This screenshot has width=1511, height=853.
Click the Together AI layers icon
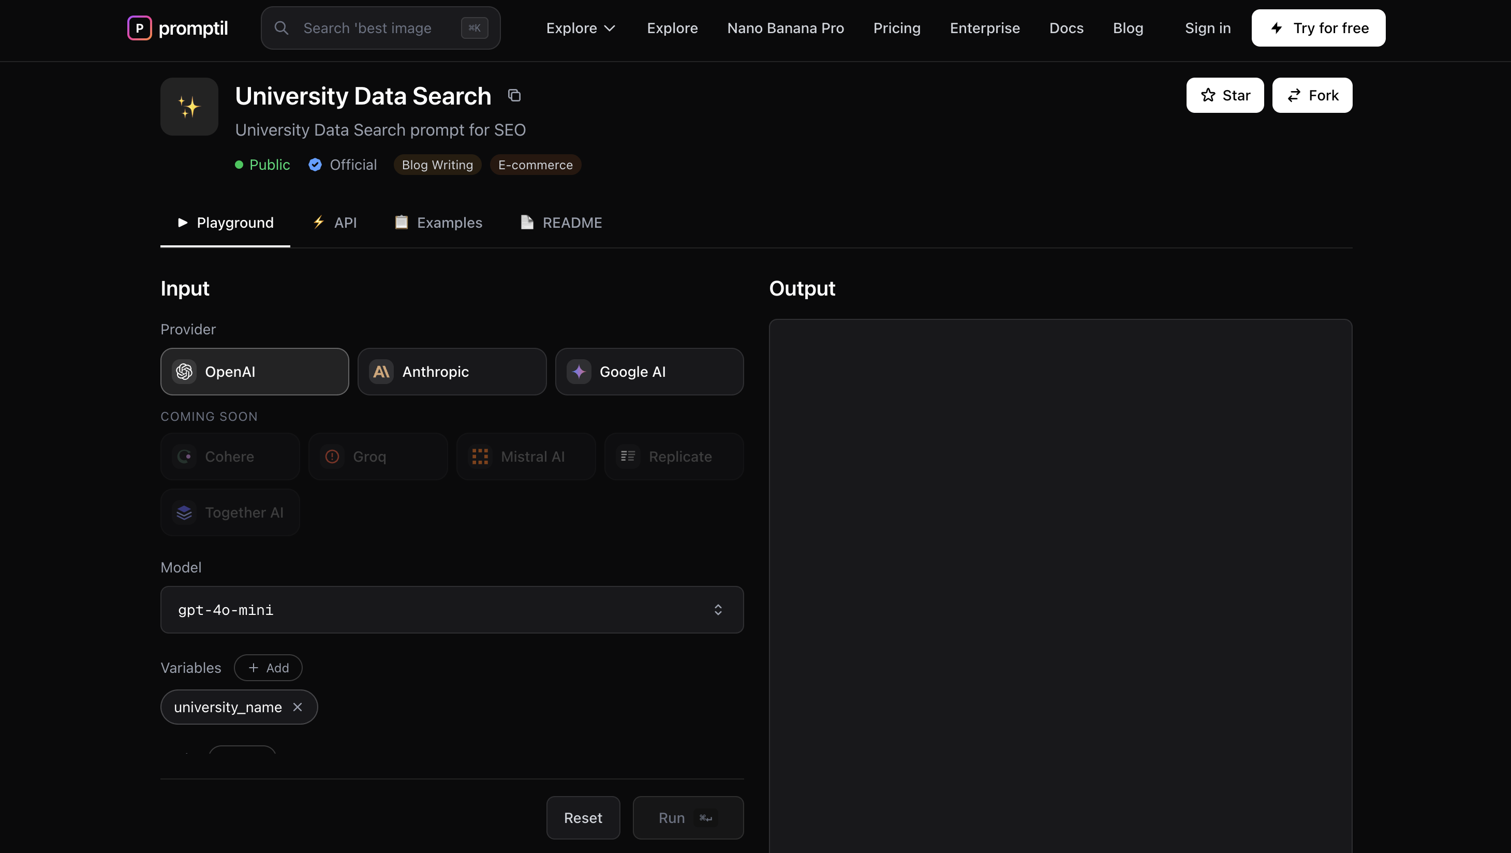[x=184, y=512]
